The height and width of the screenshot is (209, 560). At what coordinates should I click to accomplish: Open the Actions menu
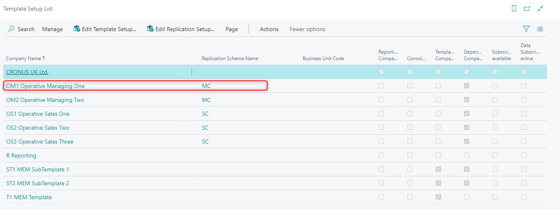pyautogui.click(x=269, y=29)
